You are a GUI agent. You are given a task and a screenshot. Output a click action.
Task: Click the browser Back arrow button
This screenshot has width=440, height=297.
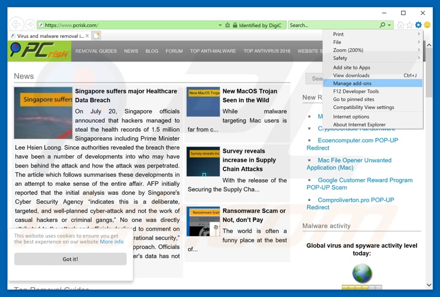[x=16, y=24]
